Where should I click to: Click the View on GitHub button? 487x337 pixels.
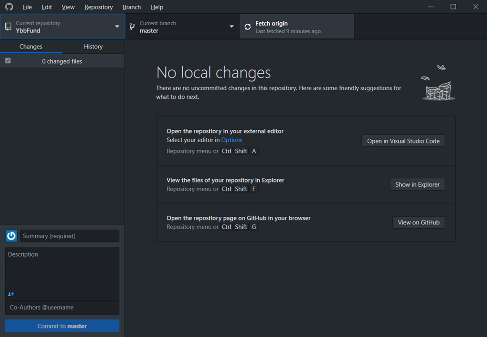(419, 222)
